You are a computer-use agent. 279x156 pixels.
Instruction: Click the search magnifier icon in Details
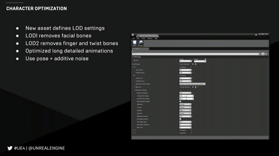259,54
